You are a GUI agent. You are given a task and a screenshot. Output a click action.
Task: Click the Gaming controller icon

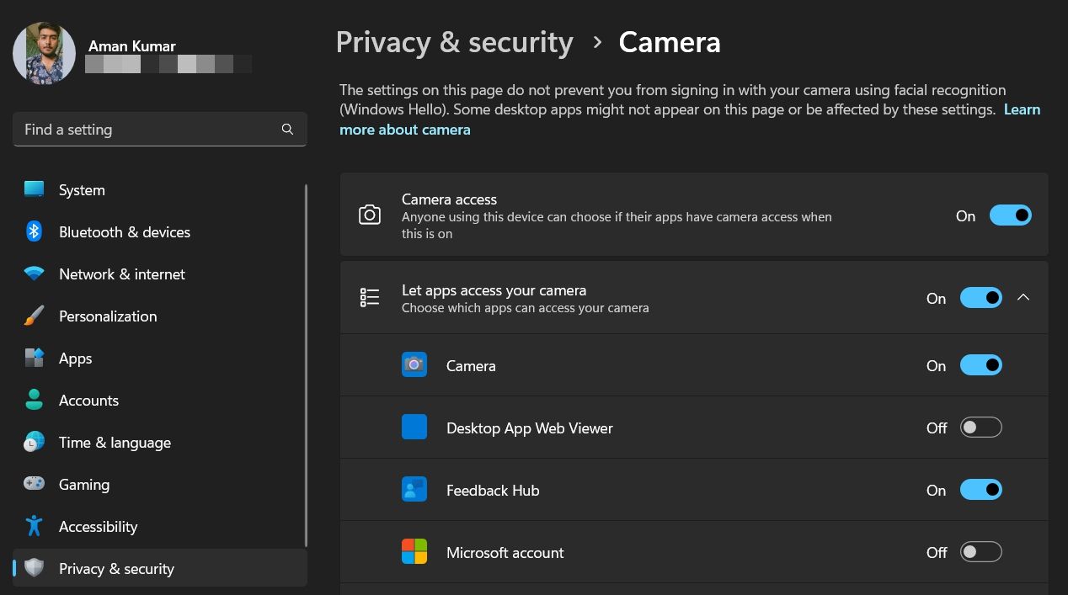tap(34, 484)
